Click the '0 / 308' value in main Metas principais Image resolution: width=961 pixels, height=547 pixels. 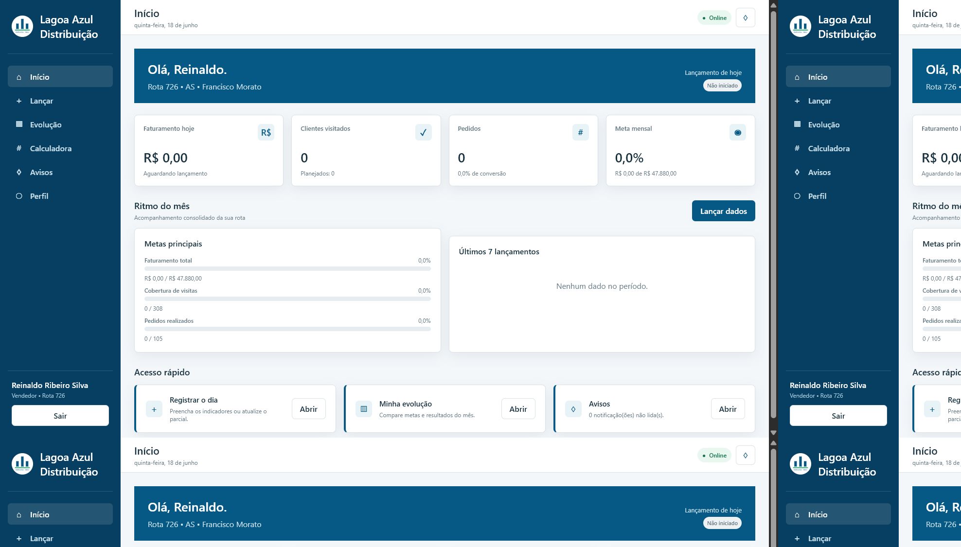[153, 309]
